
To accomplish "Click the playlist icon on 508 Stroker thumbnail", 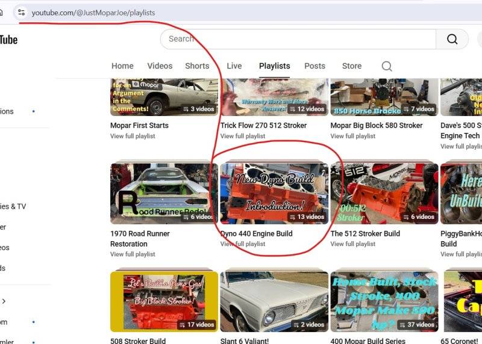I will coord(181,325).
